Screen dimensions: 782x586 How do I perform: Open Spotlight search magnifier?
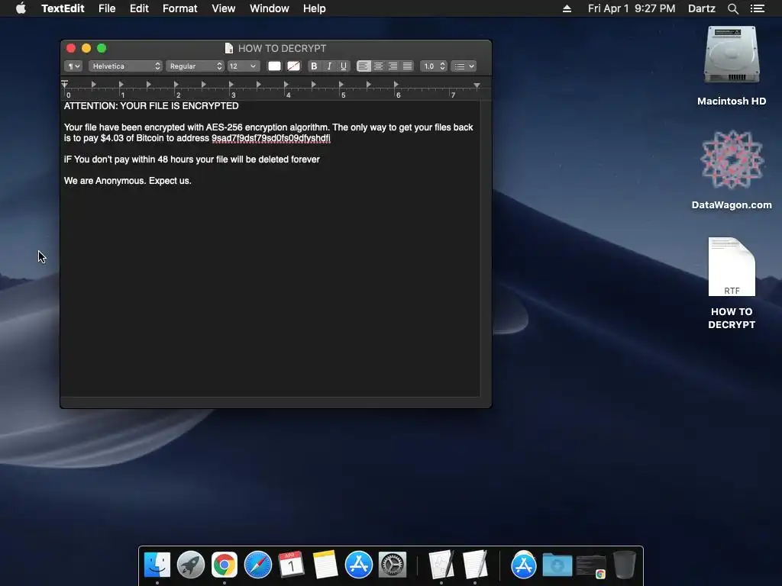click(x=732, y=8)
